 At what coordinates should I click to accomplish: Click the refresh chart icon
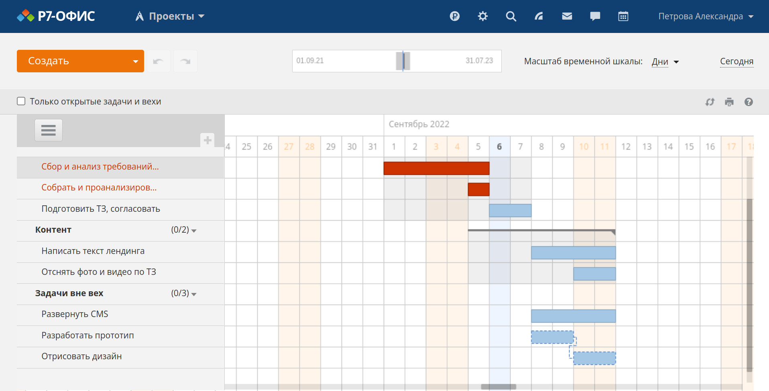coord(710,102)
